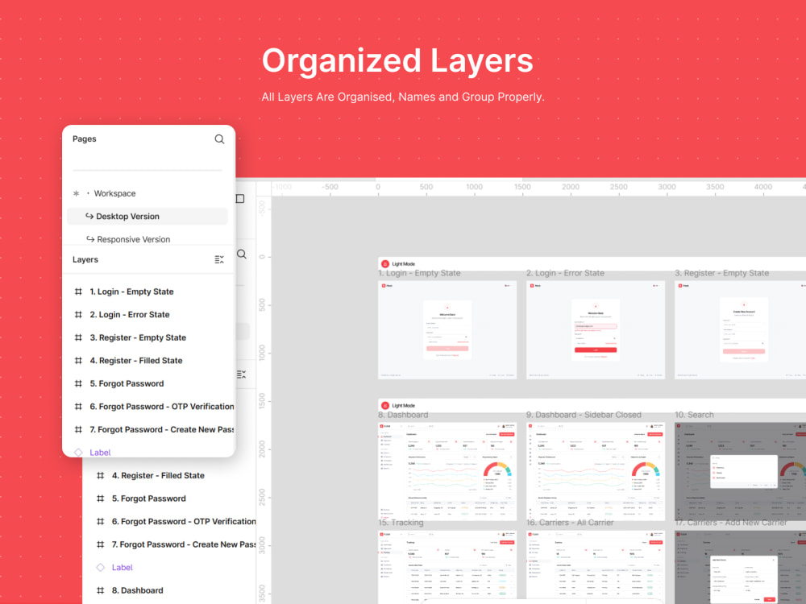Click frame icon of 5. Forgot Password in background panel

(x=100, y=499)
